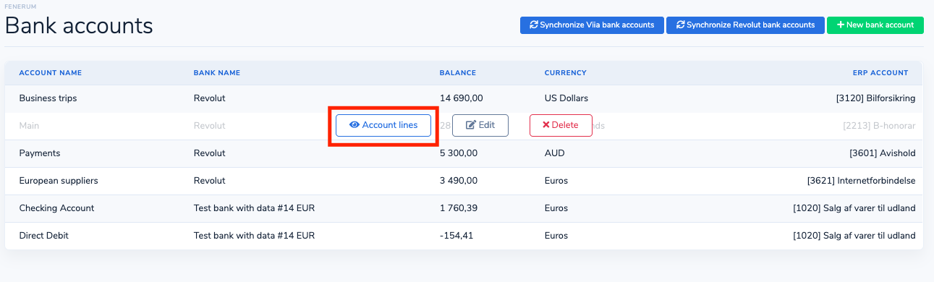Sort by the Account Name column header

(51, 73)
